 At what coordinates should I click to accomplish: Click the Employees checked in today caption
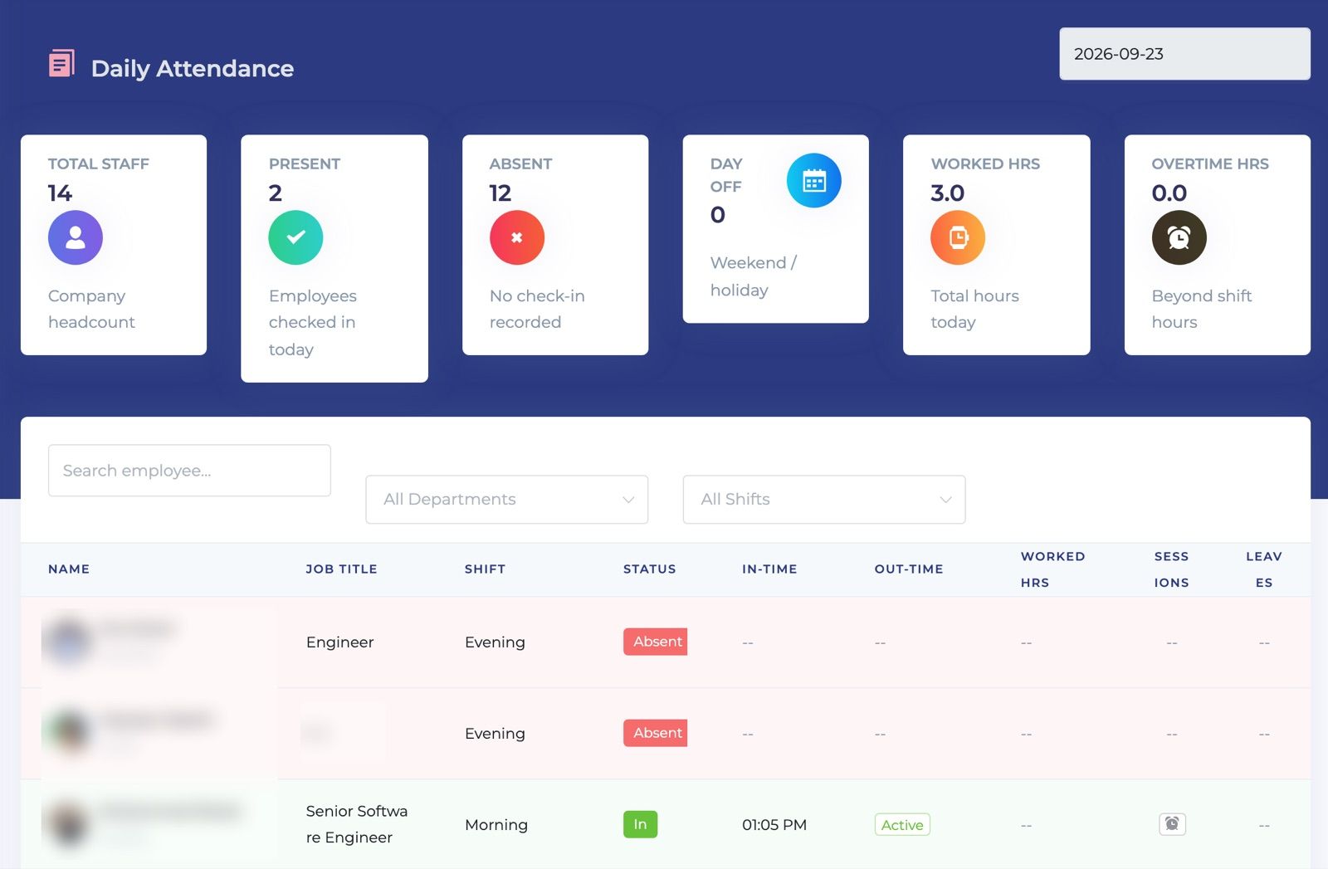pos(313,323)
